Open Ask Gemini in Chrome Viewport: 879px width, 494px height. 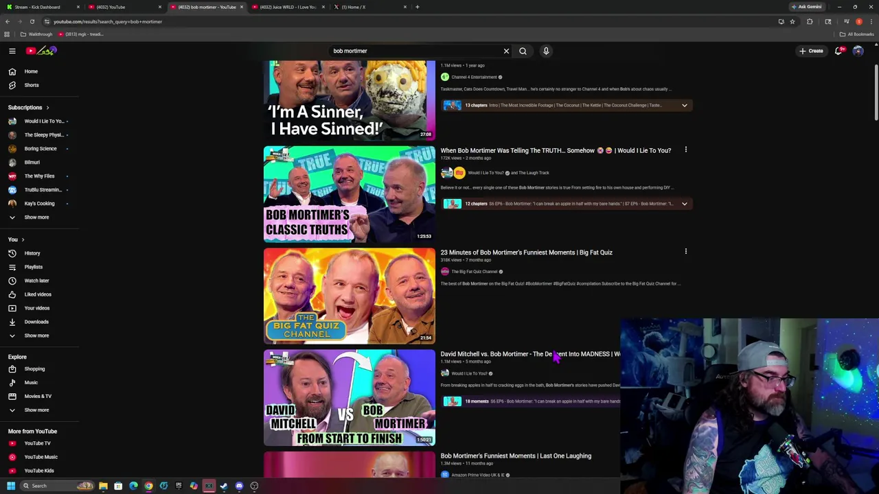pyautogui.click(x=806, y=7)
